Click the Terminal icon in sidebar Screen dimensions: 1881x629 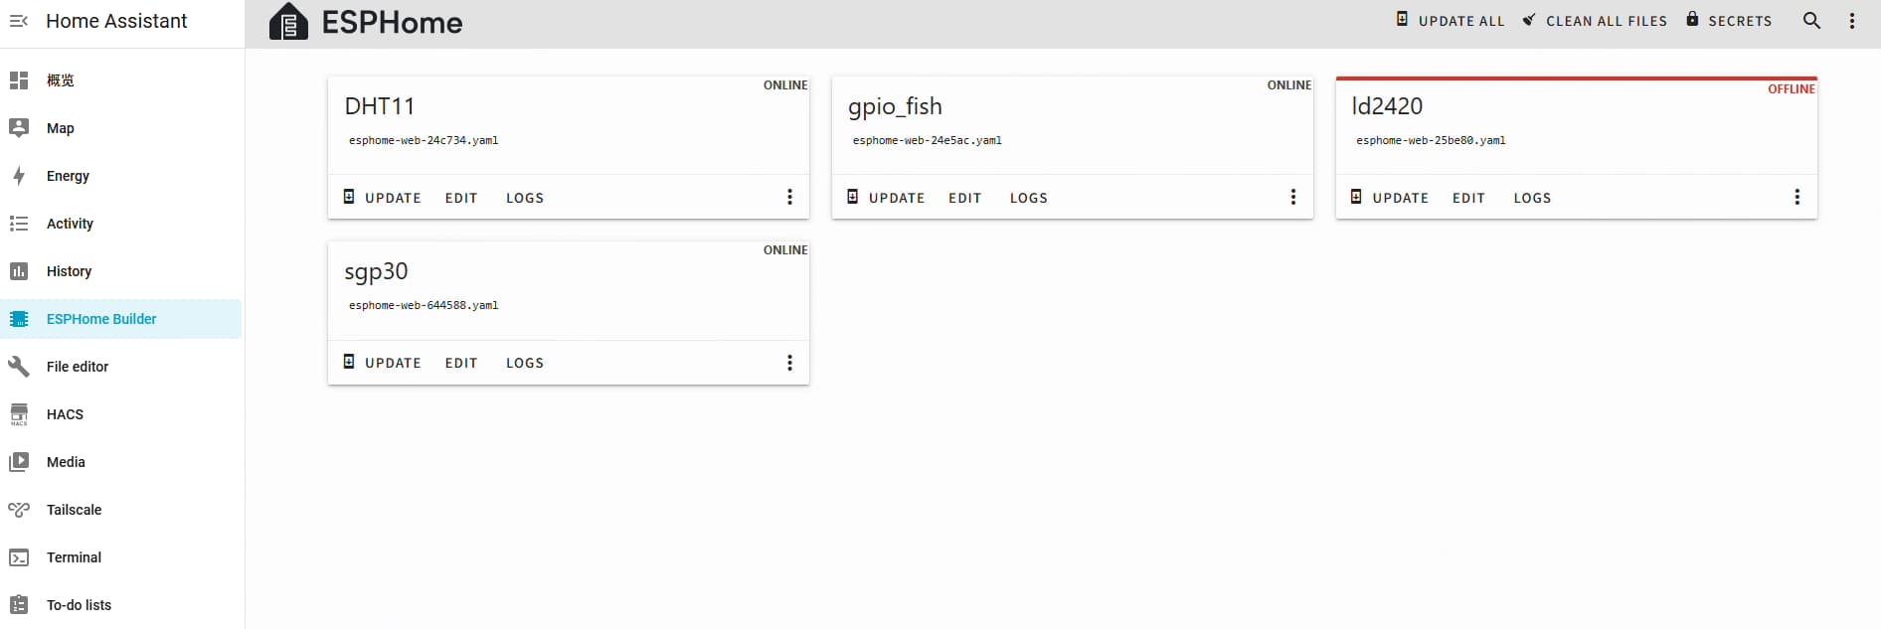(19, 557)
